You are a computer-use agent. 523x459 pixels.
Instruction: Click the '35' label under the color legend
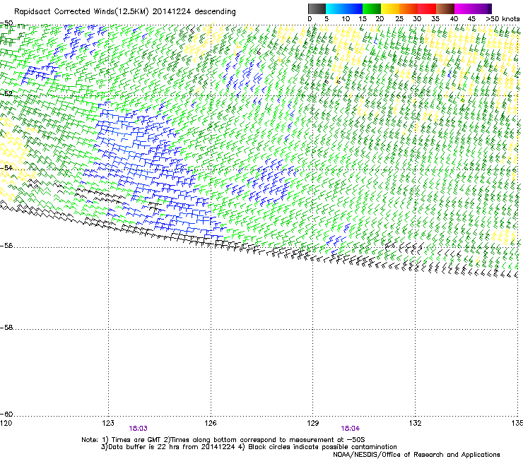(x=435, y=19)
